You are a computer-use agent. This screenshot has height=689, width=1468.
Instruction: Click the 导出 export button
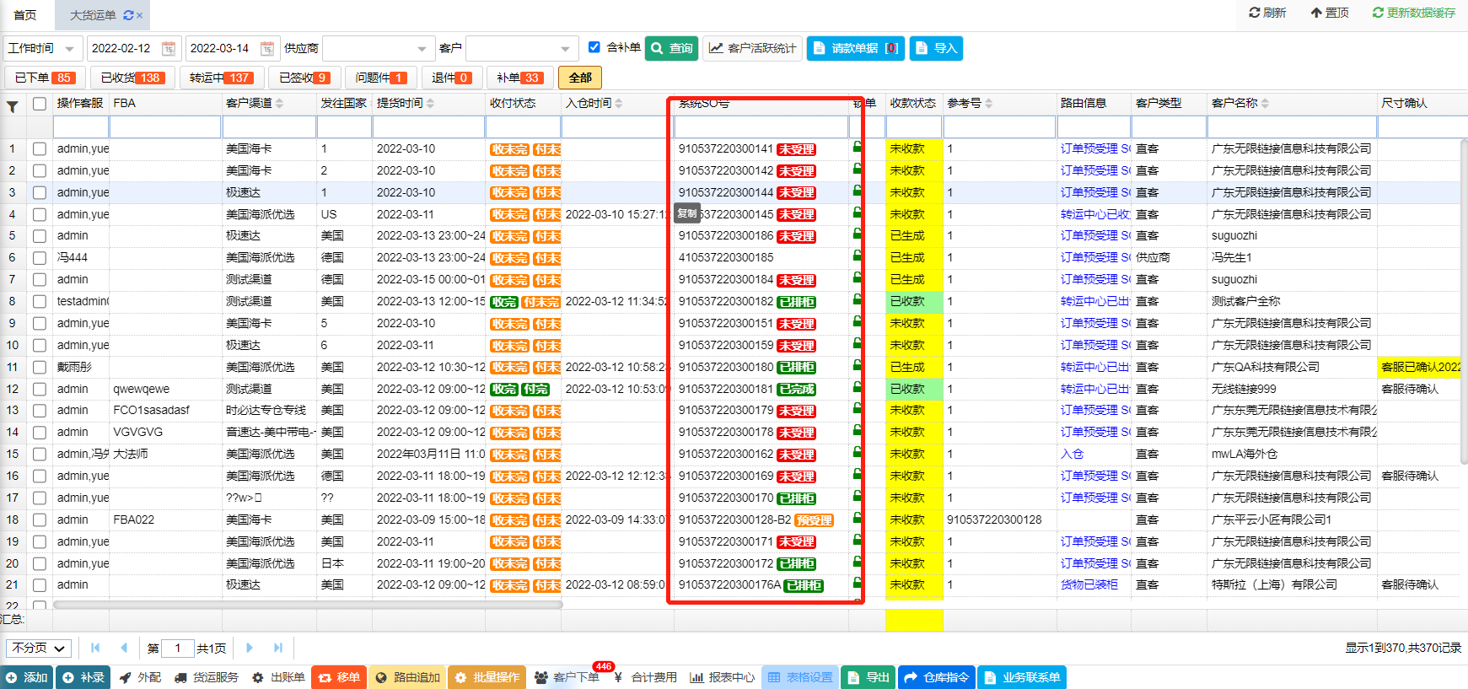(x=868, y=677)
